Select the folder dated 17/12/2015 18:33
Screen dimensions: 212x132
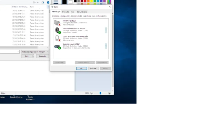tap(24, 42)
